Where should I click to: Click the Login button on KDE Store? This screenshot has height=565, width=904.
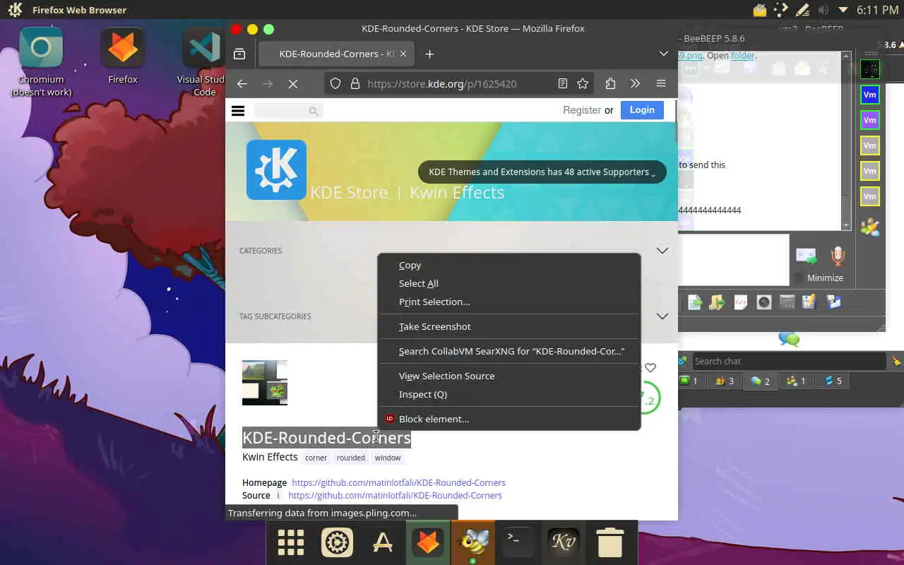[642, 109]
